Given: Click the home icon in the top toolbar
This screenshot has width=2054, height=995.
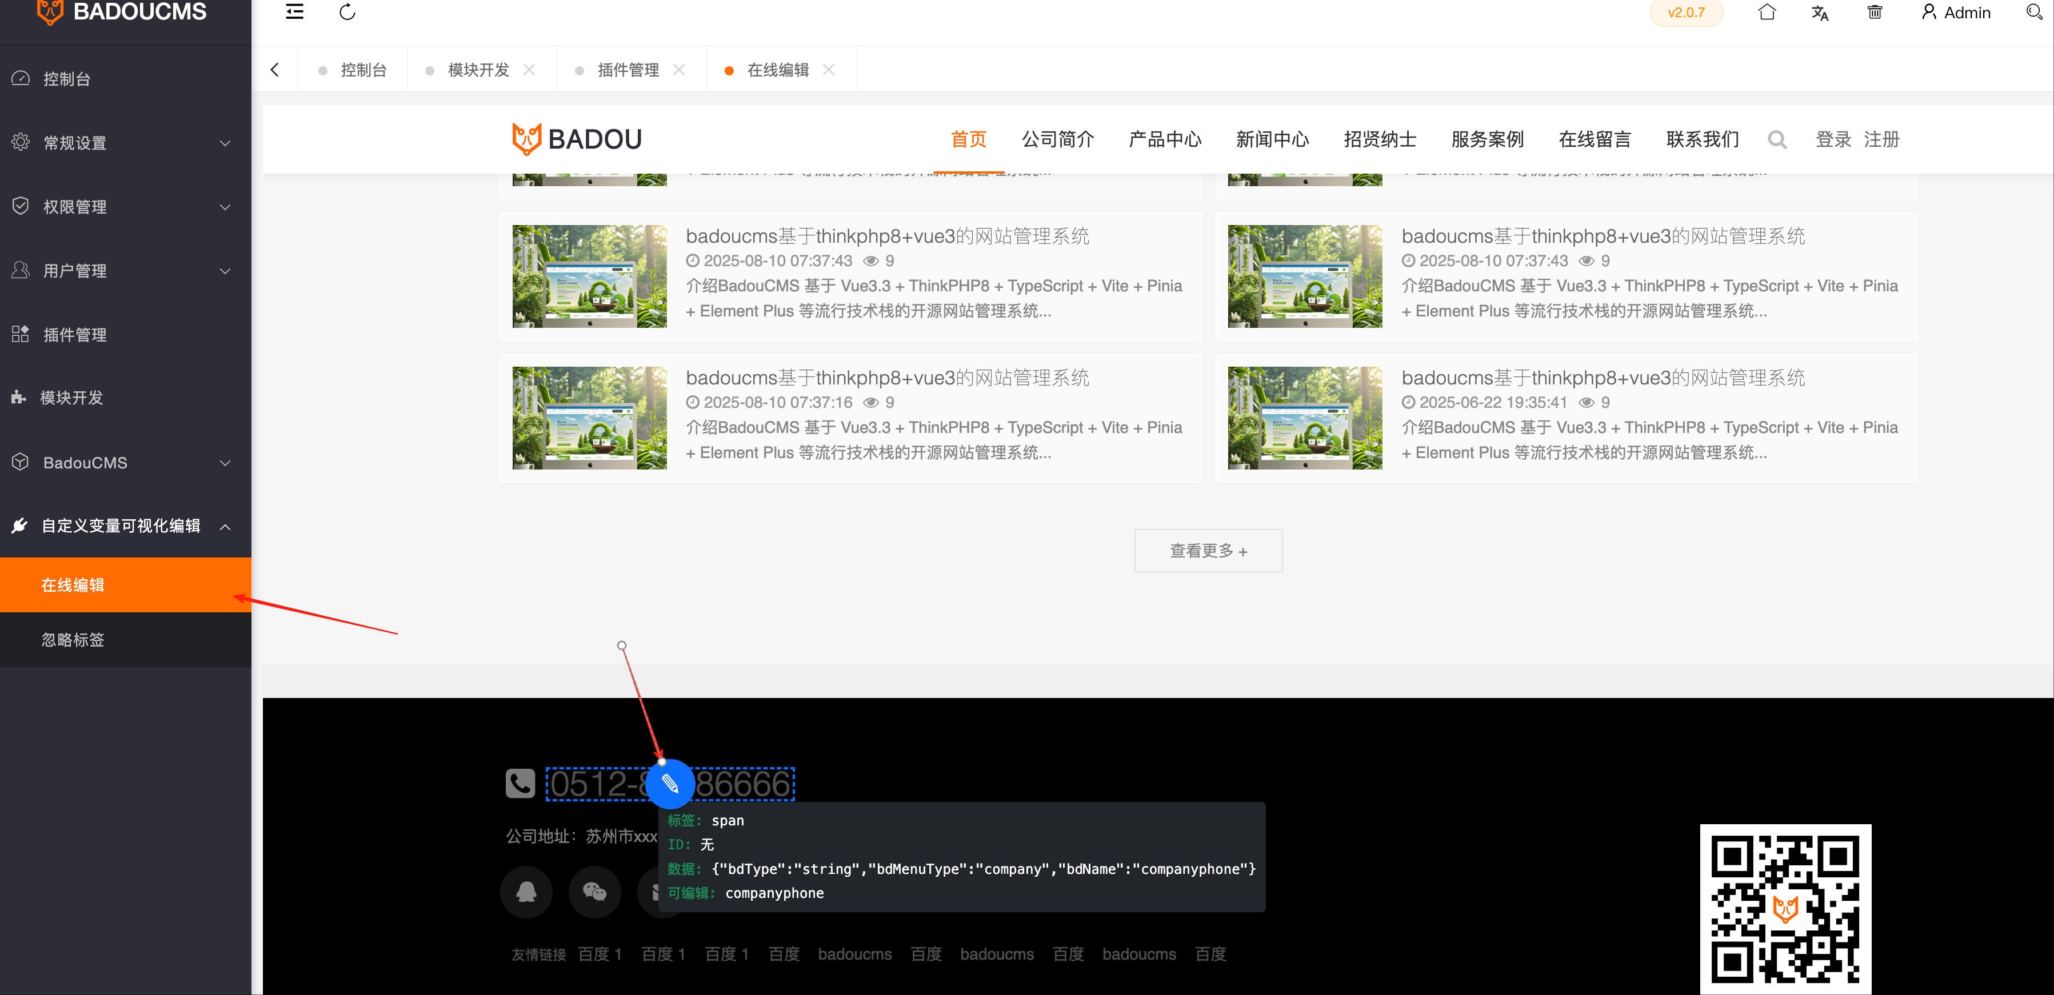Looking at the screenshot, I should [1767, 12].
